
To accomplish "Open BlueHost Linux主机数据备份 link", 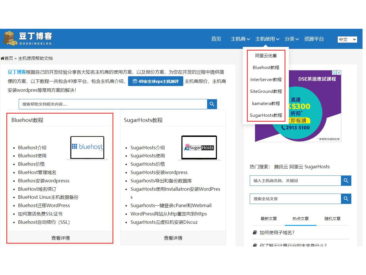I will 48,197.
